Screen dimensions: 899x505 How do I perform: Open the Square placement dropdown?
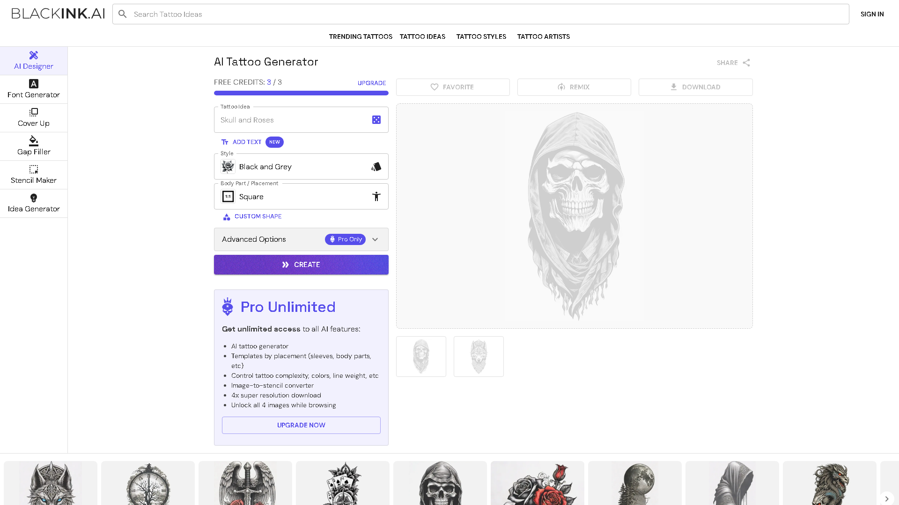[301, 196]
